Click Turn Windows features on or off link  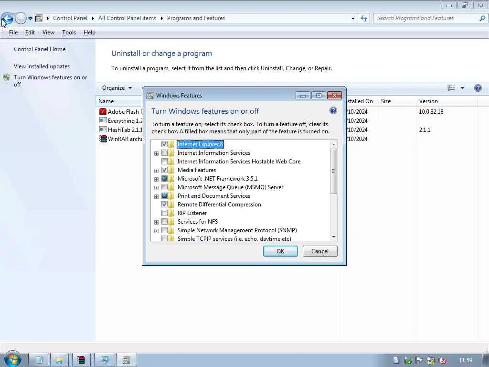[x=50, y=81]
